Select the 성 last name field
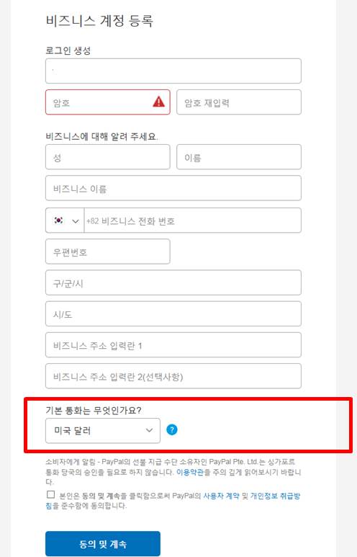The image size is (357, 557). point(107,157)
